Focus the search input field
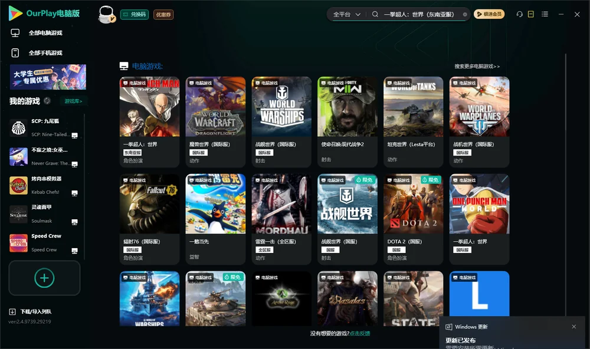This screenshot has height=349, width=590. click(419, 14)
